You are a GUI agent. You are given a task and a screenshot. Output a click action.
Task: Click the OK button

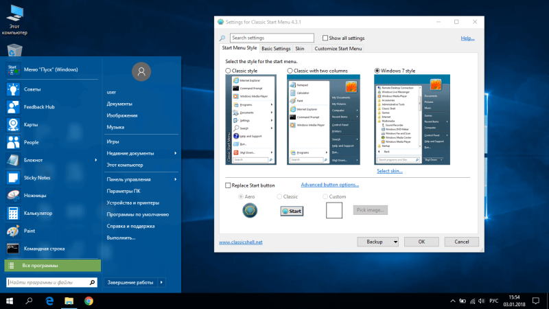pyautogui.click(x=421, y=242)
